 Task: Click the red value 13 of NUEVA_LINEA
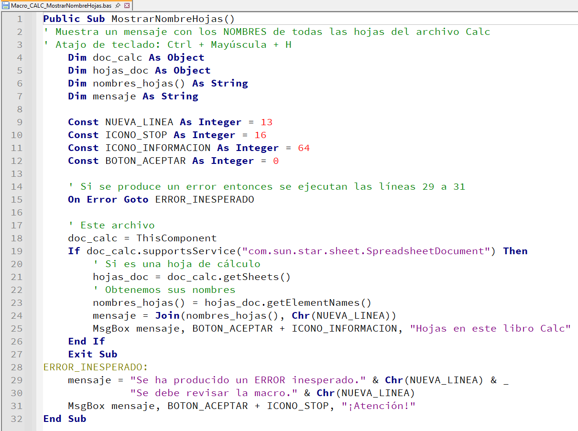click(266, 122)
